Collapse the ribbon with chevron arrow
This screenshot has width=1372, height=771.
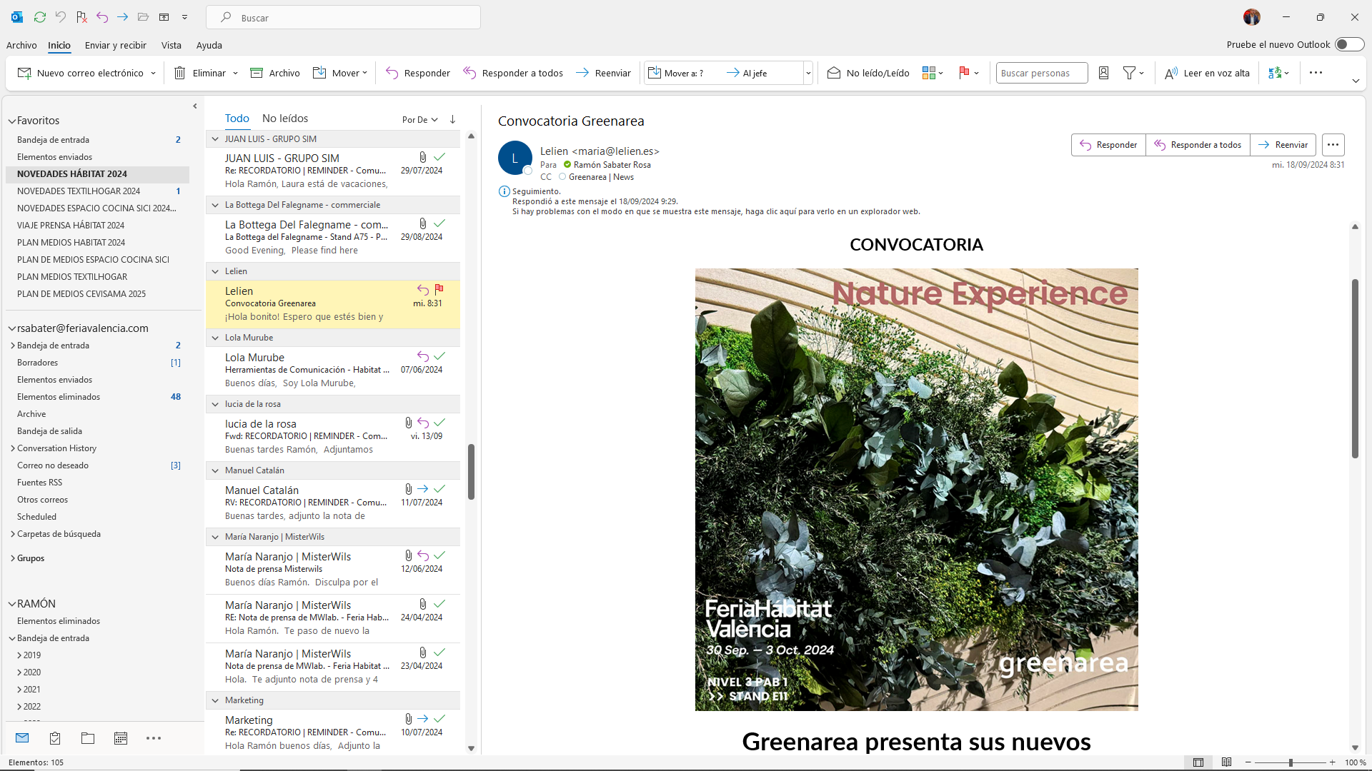1356,81
